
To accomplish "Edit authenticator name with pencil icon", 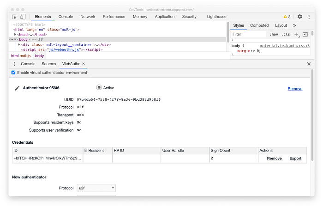I will point(17,88).
